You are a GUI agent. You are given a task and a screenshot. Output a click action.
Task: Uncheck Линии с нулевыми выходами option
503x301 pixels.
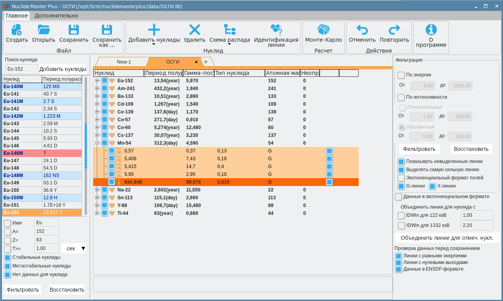(x=398, y=263)
